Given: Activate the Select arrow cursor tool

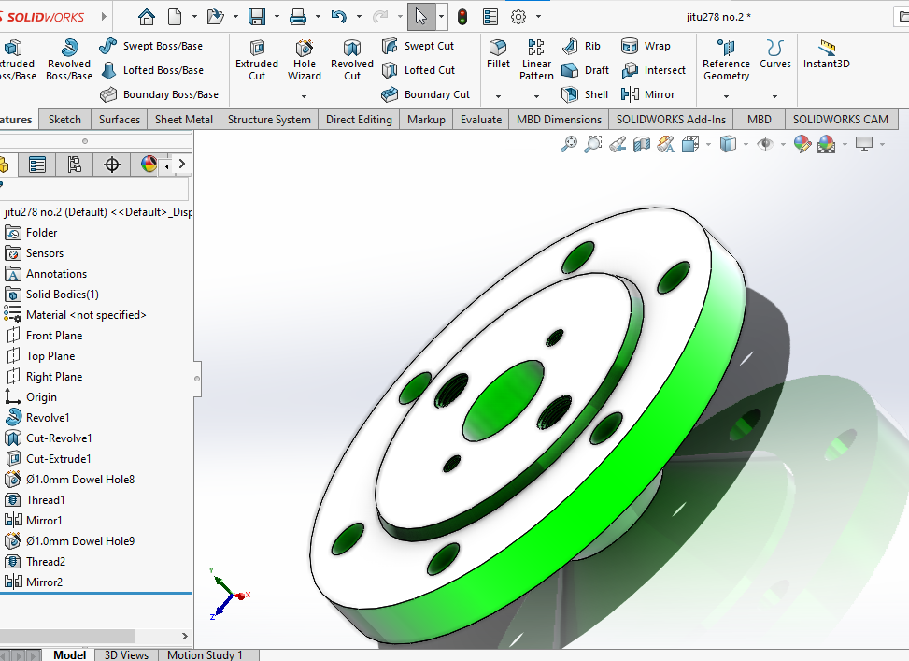Looking at the screenshot, I should pos(421,17).
